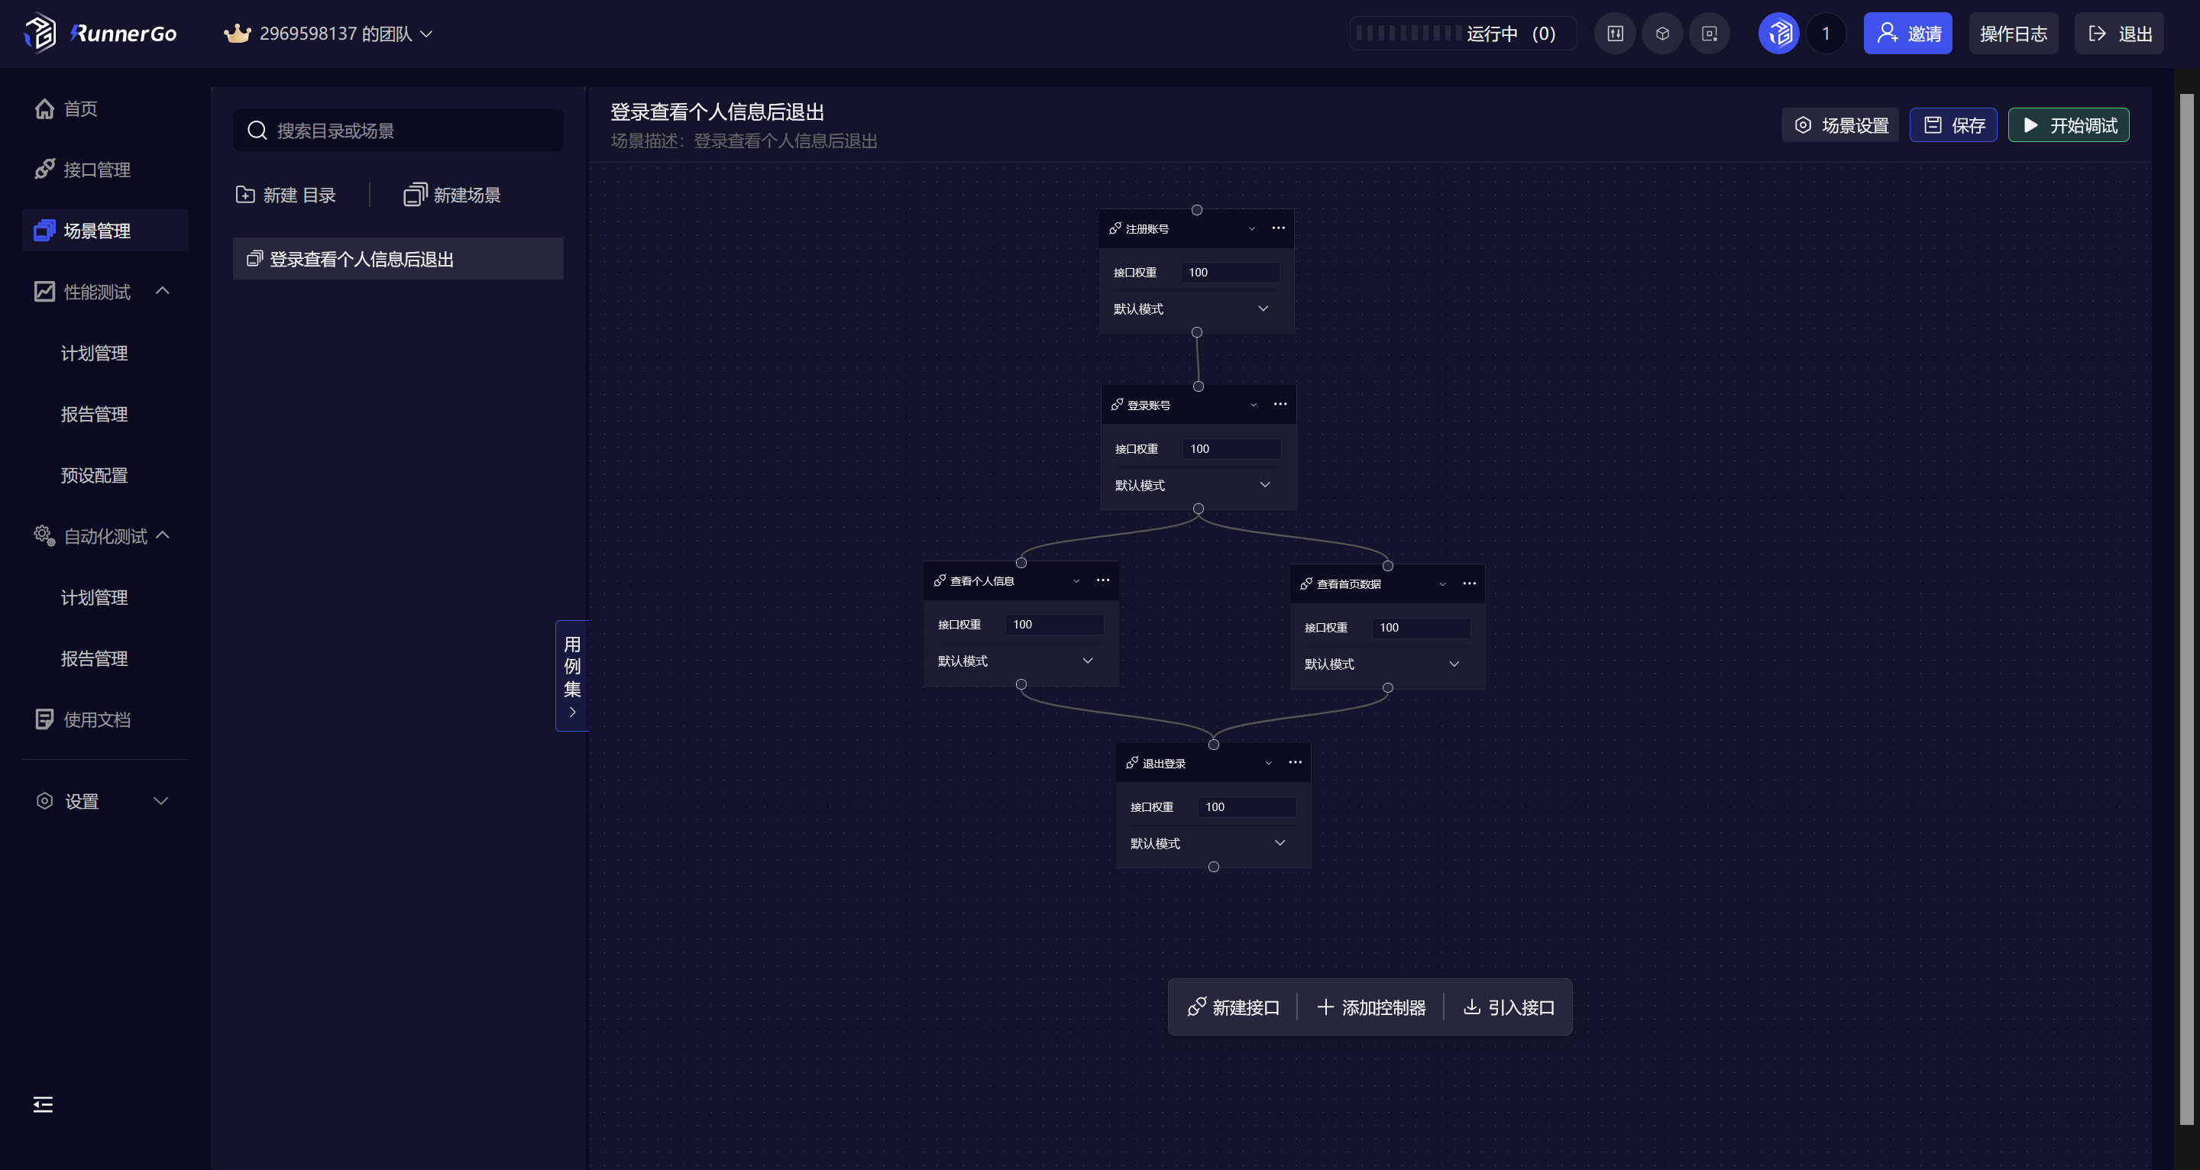Collapse the 注册账号 node
The height and width of the screenshot is (1170, 2200).
(x=1252, y=228)
